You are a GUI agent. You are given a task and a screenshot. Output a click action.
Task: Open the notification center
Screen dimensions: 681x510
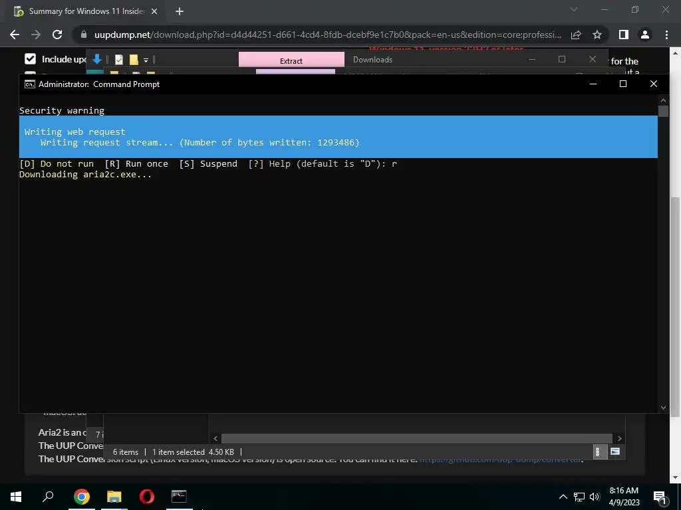coord(660,497)
